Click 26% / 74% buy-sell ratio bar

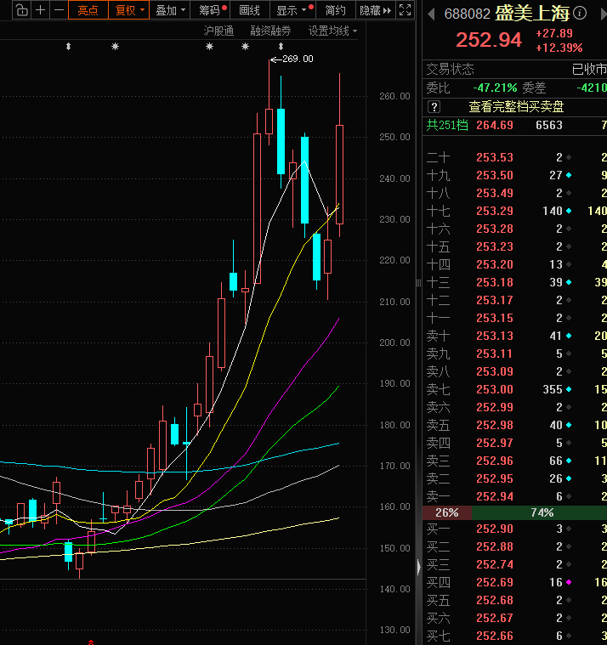click(x=514, y=512)
